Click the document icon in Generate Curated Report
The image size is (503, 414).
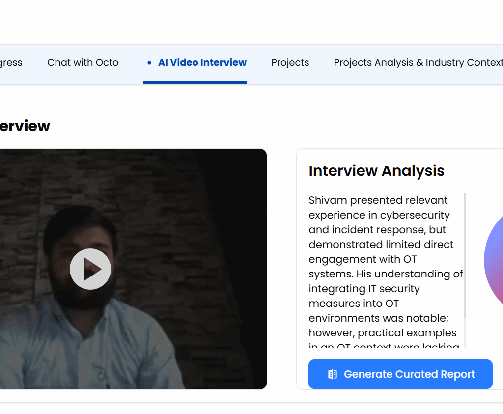coord(333,374)
